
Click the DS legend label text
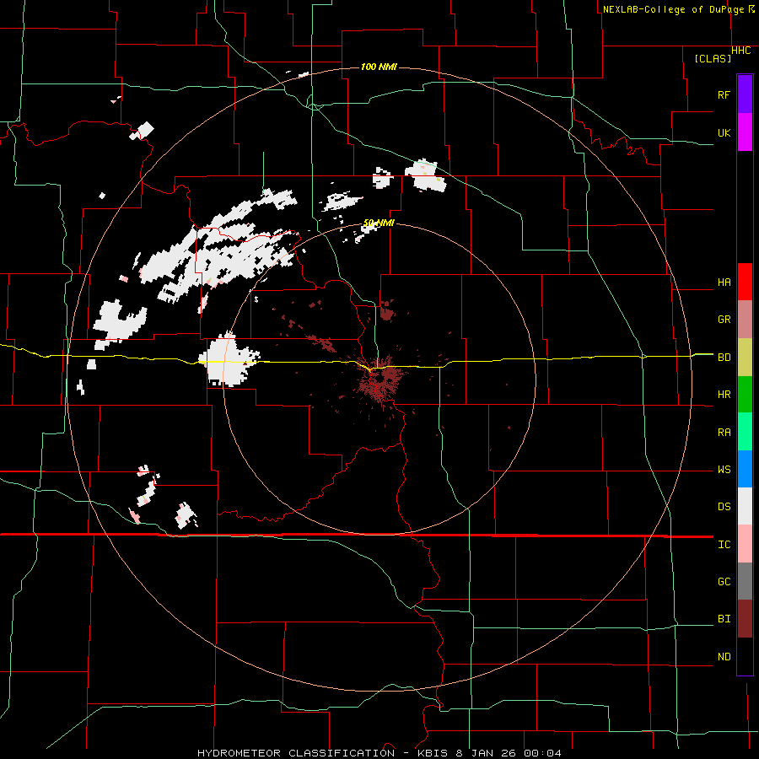(724, 507)
